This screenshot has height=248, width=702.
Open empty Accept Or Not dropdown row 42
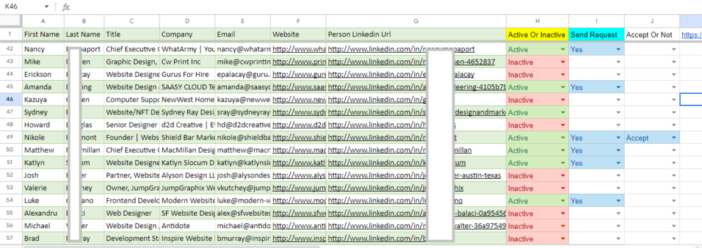tap(675, 50)
